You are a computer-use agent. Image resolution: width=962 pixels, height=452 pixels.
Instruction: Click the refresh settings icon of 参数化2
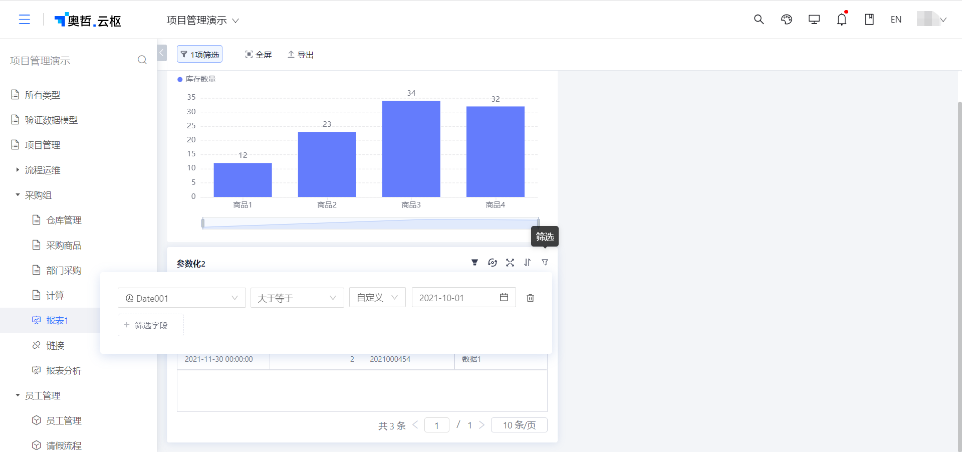tap(493, 263)
